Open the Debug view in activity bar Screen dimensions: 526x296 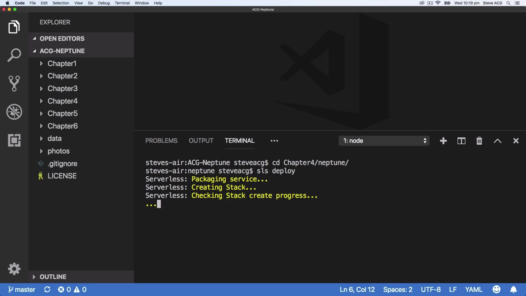(14, 112)
